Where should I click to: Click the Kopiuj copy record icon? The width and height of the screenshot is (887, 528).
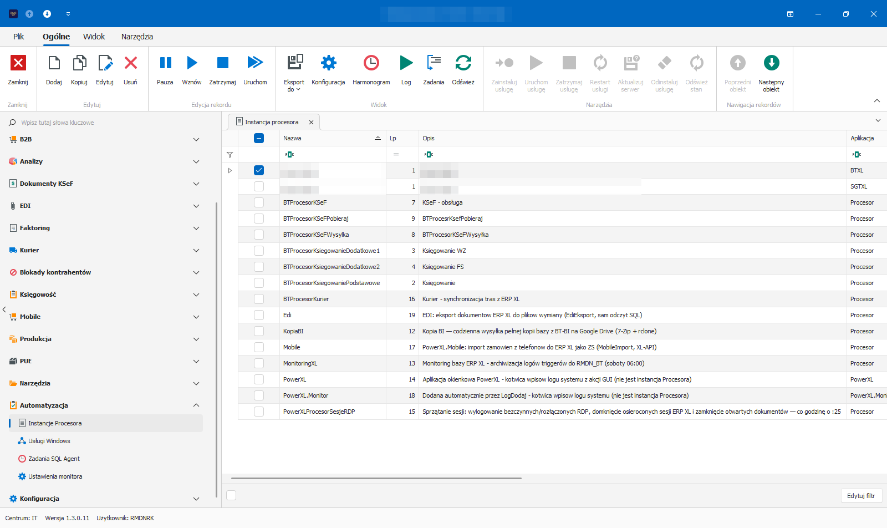tap(79, 63)
